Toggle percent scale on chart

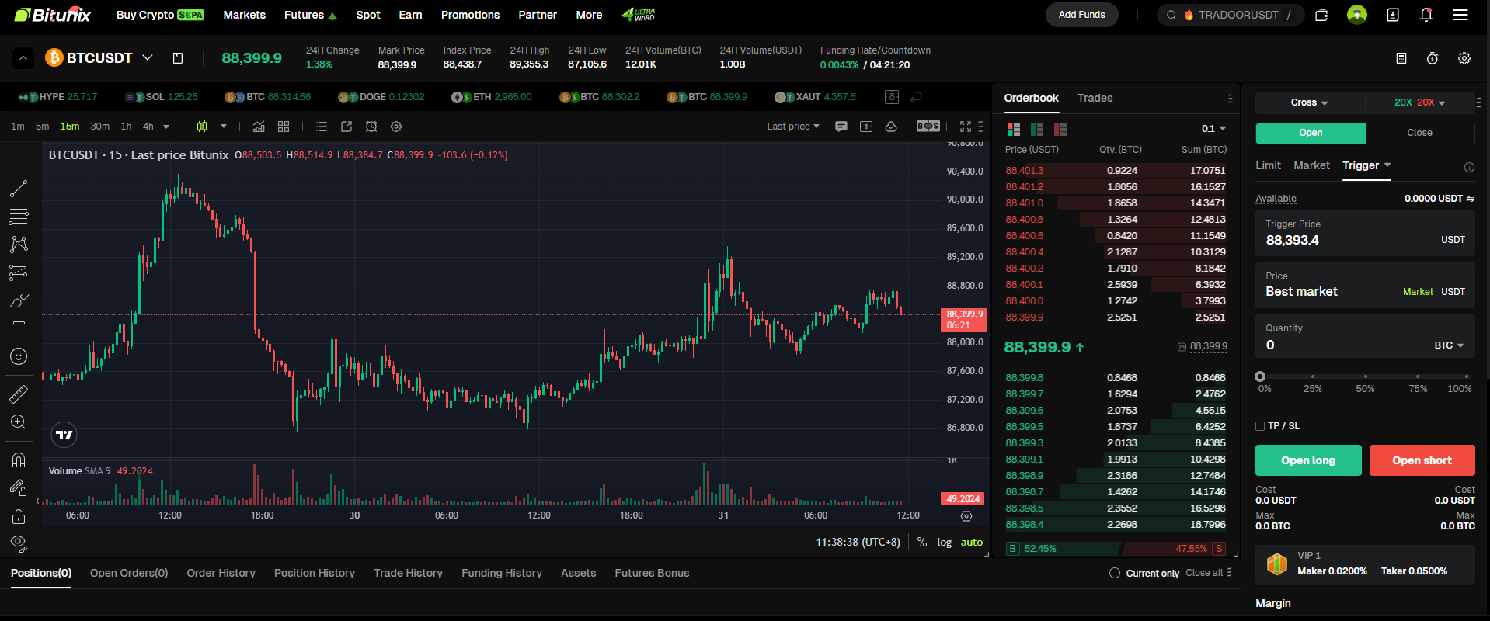point(922,543)
